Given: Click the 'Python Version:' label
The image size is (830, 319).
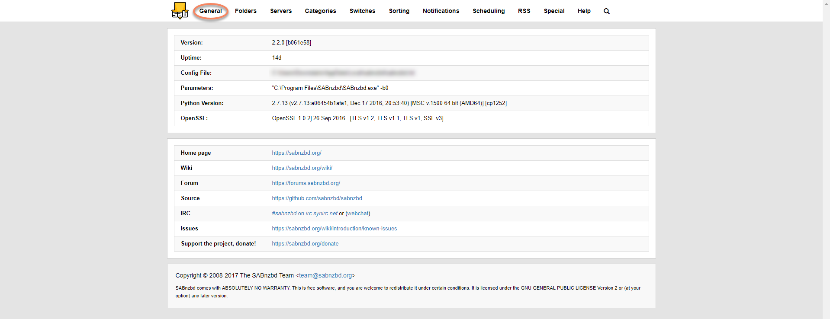Looking at the screenshot, I should 202,103.
